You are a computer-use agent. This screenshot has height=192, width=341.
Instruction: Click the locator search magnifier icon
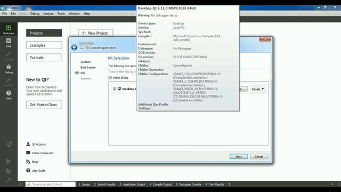click(x=29, y=185)
